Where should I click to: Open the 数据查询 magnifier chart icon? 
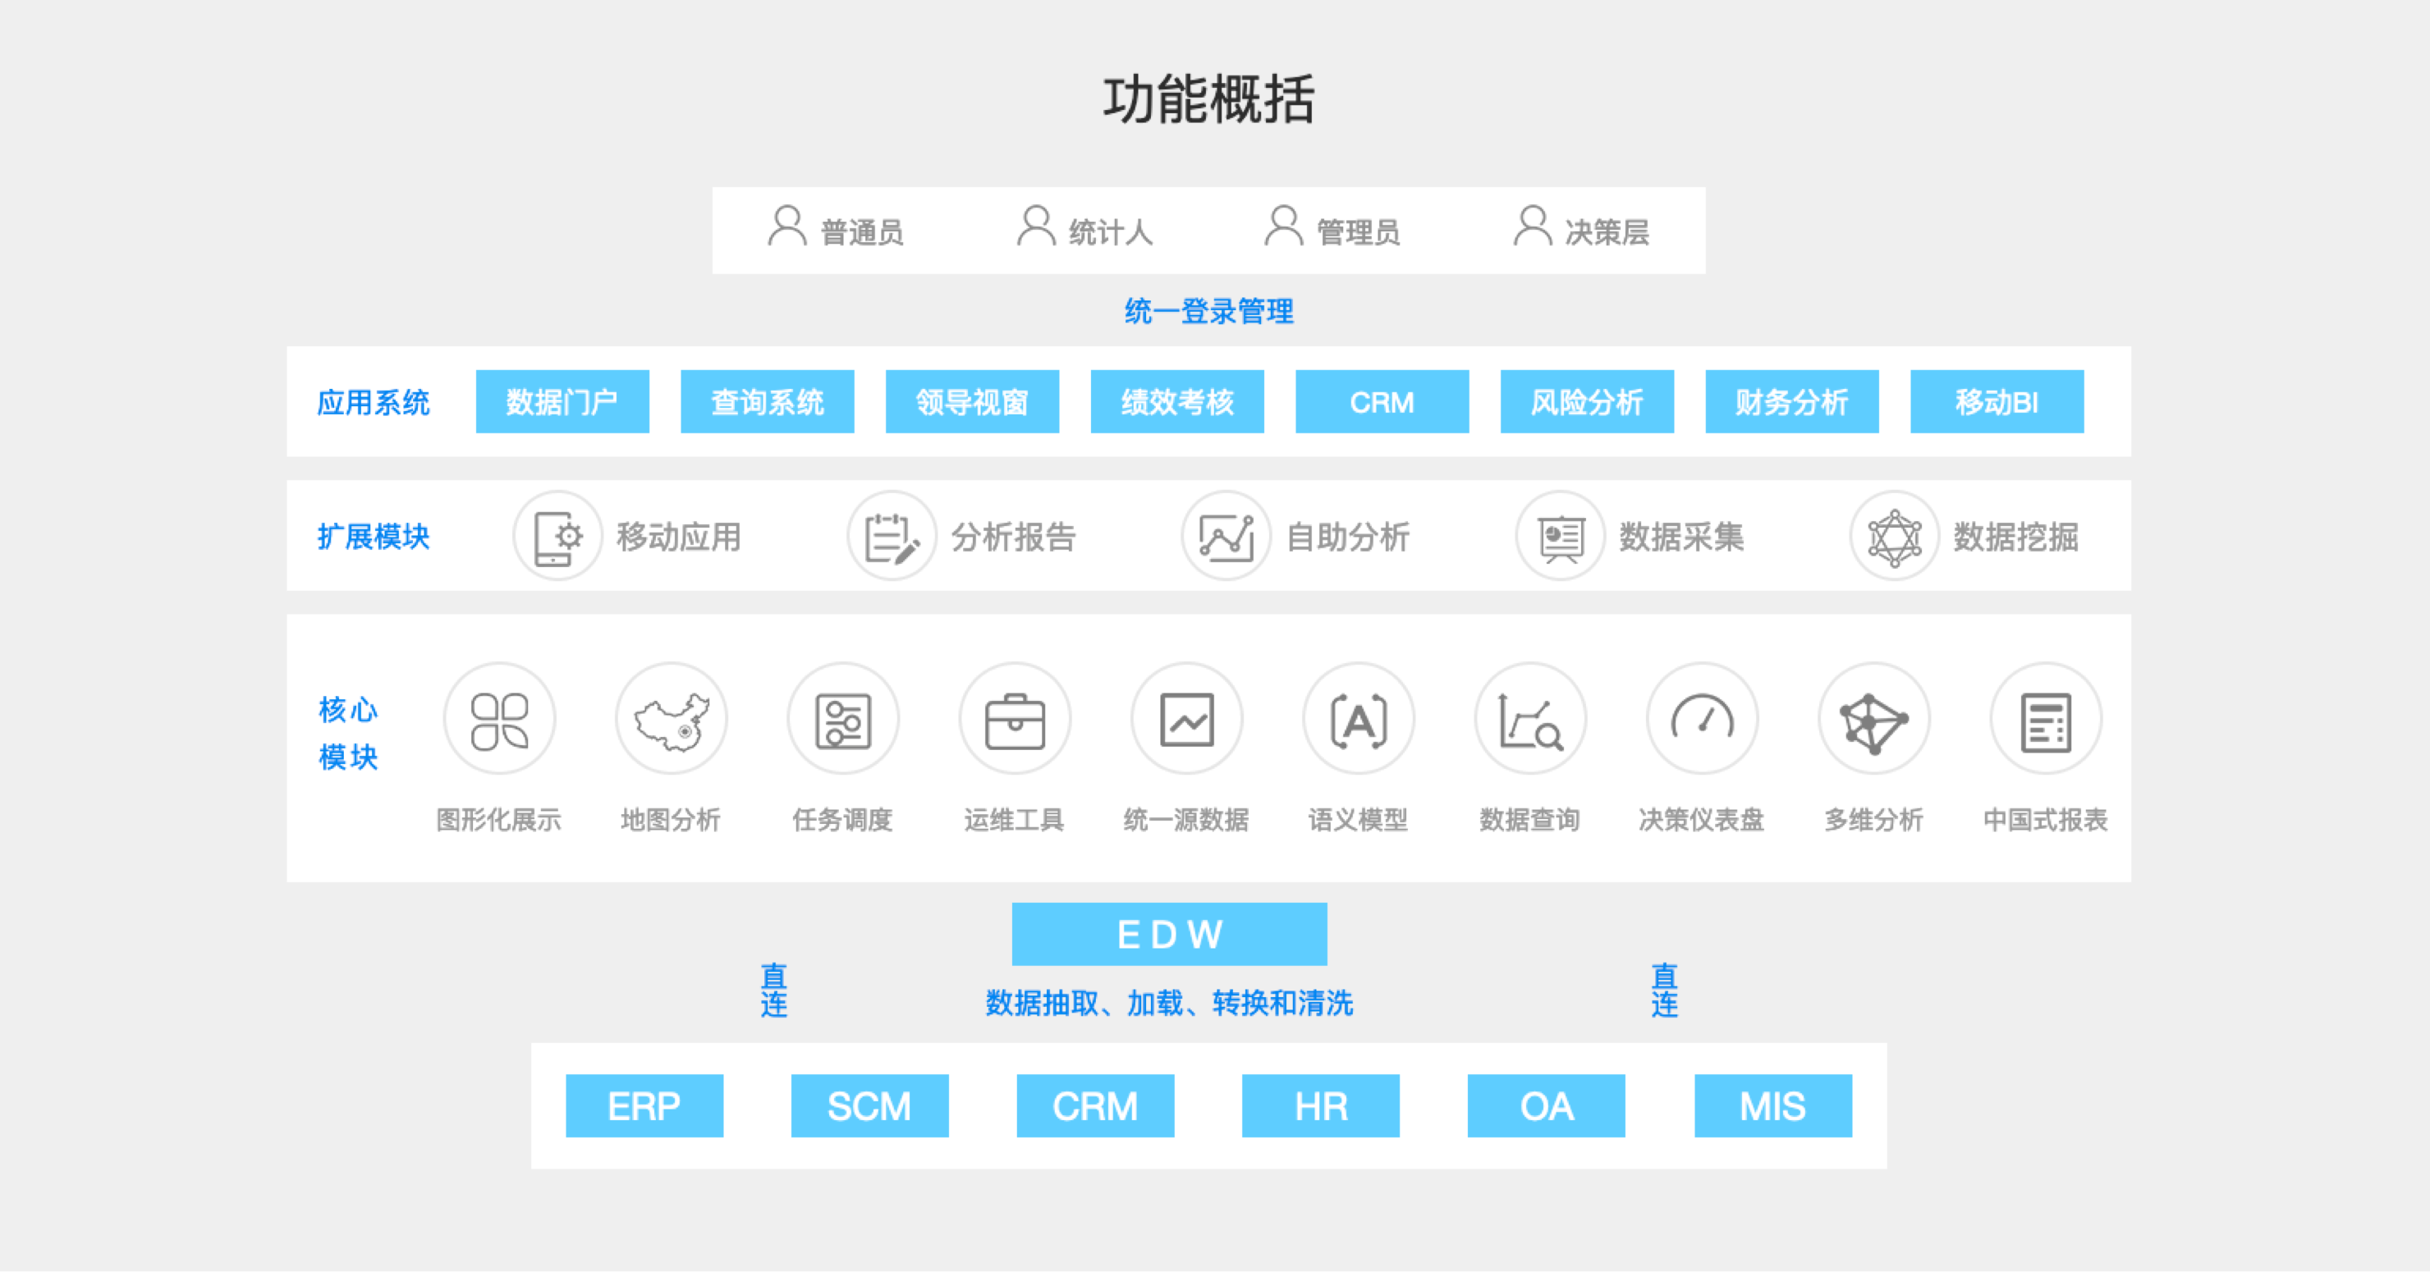(1530, 720)
